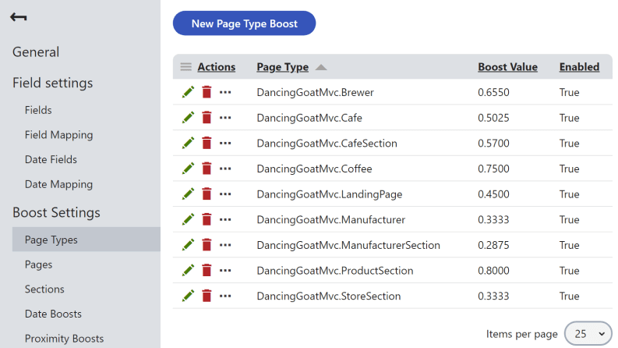Edit the DancingGoatMvc.ProductSection boost
Image resolution: width=618 pixels, height=348 pixels.
click(x=188, y=271)
